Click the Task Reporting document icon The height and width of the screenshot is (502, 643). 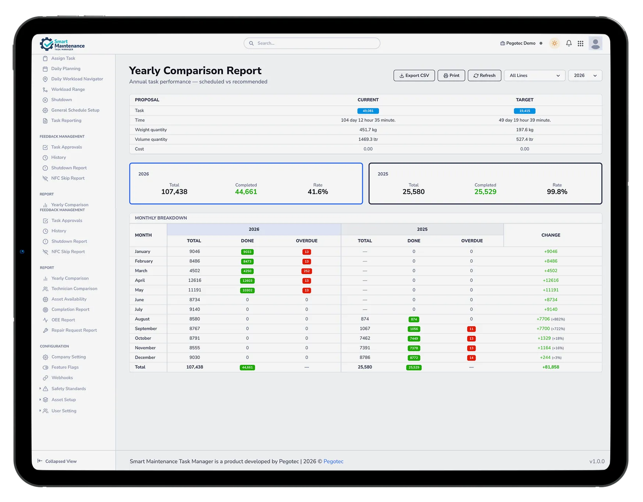(45, 121)
